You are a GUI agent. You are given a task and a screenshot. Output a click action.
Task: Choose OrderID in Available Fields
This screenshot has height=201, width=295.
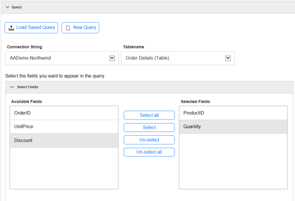point(64,113)
